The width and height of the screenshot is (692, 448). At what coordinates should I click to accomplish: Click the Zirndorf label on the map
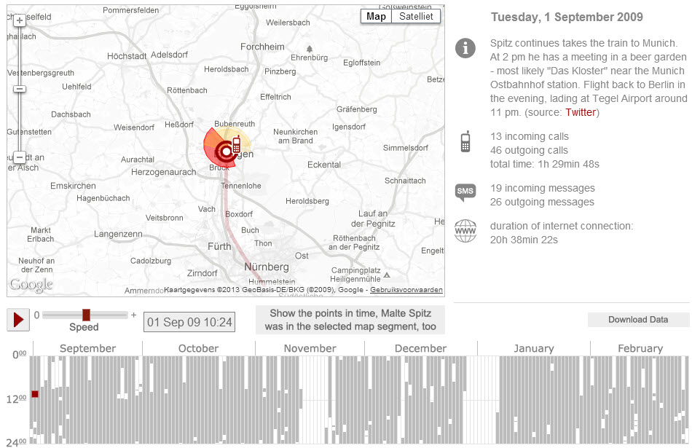[202, 273]
